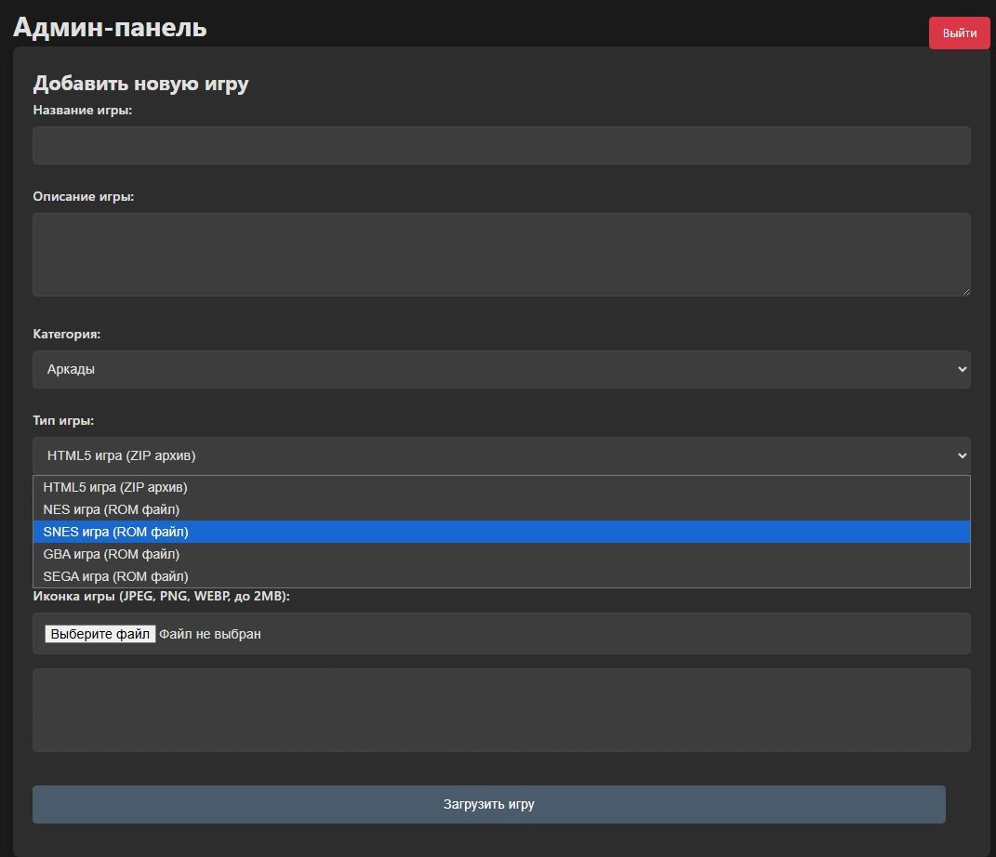This screenshot has width=996, height=857.
Task: Select GBA игра (ROM файл) option
Action: 112,554
